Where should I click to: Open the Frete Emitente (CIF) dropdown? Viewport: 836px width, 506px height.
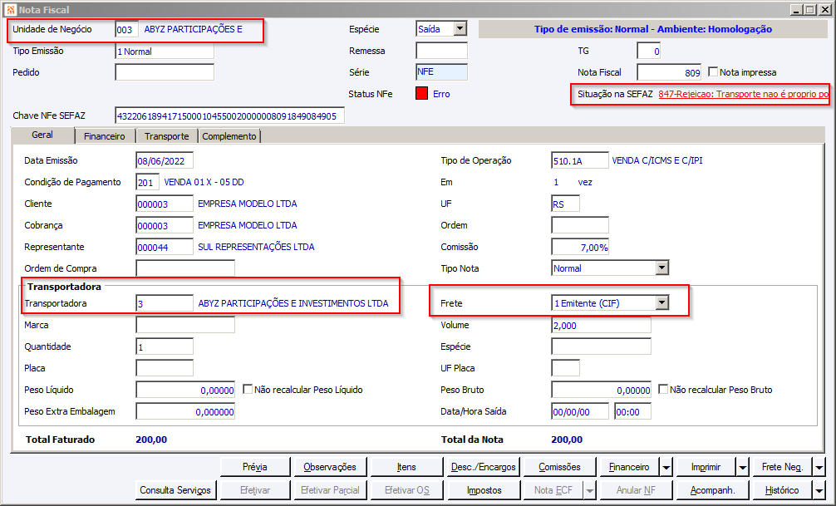pyautogui.click(x=661, y=303)
